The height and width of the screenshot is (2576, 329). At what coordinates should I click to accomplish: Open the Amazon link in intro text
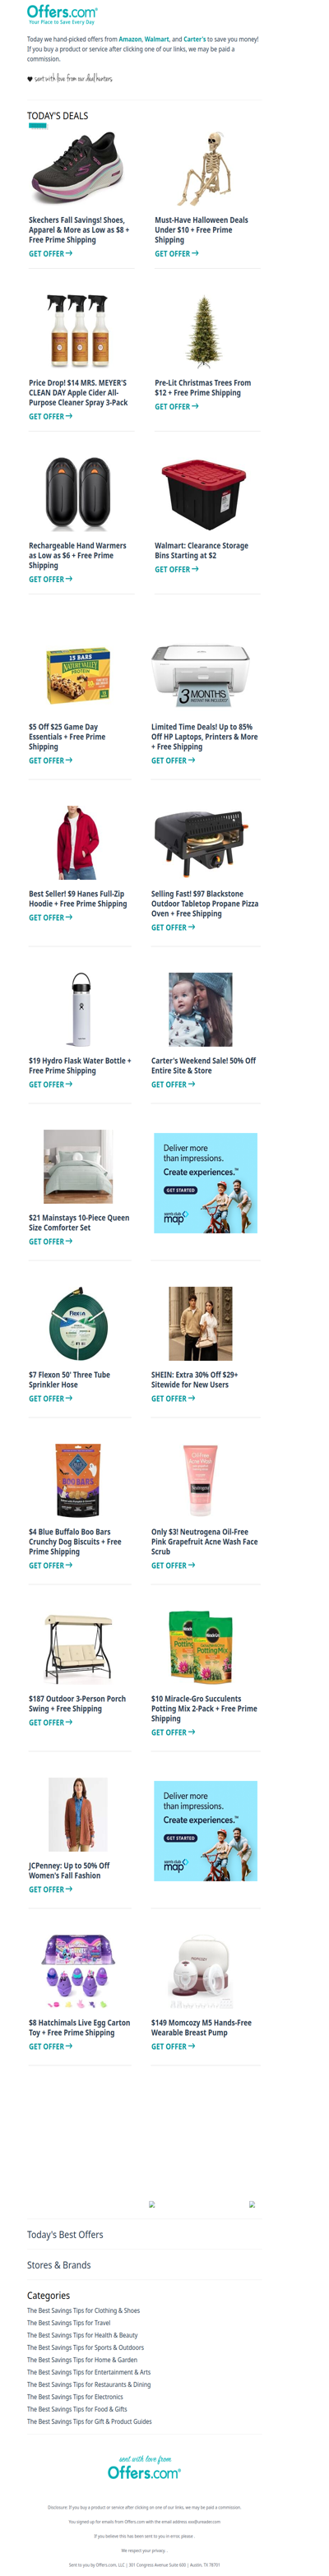click(x=130, y=39)
